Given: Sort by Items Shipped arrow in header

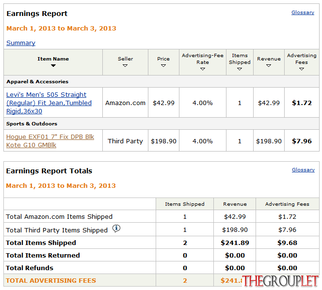Looking at the screenshot, I should tap(240, 69).
